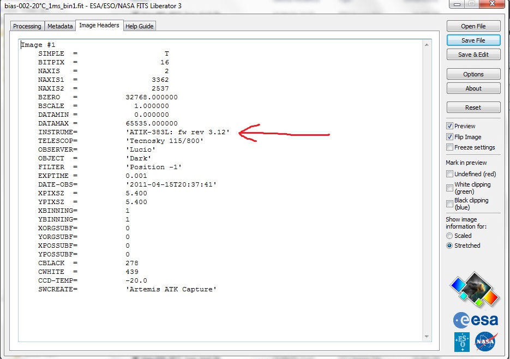This screenshot has width=510, height=359.
Task: Click the SIMPLE keyword row
Action: tap(104, 53)
